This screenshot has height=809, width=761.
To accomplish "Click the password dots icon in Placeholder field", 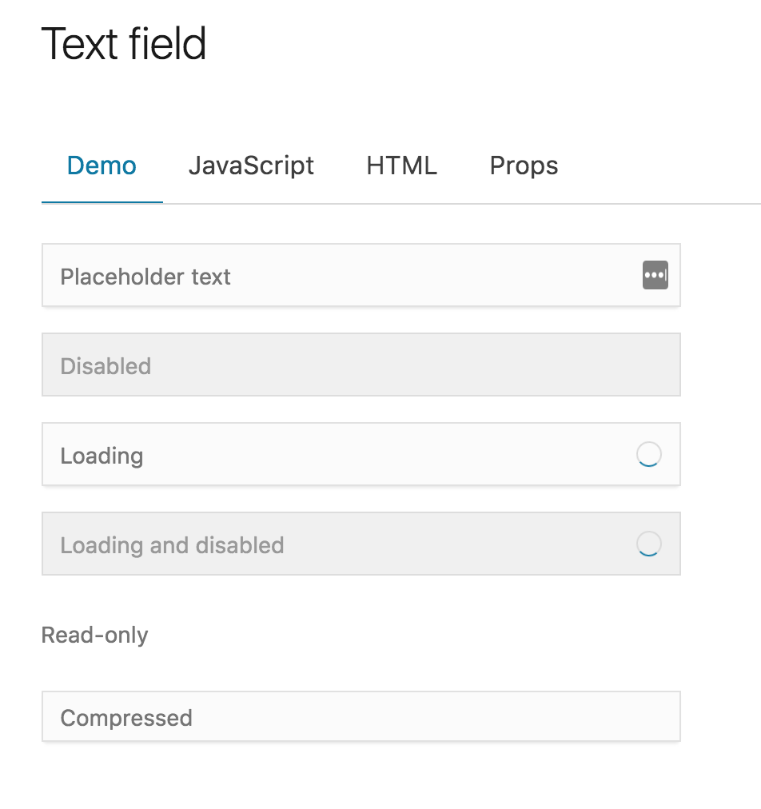I will [655, 275].
